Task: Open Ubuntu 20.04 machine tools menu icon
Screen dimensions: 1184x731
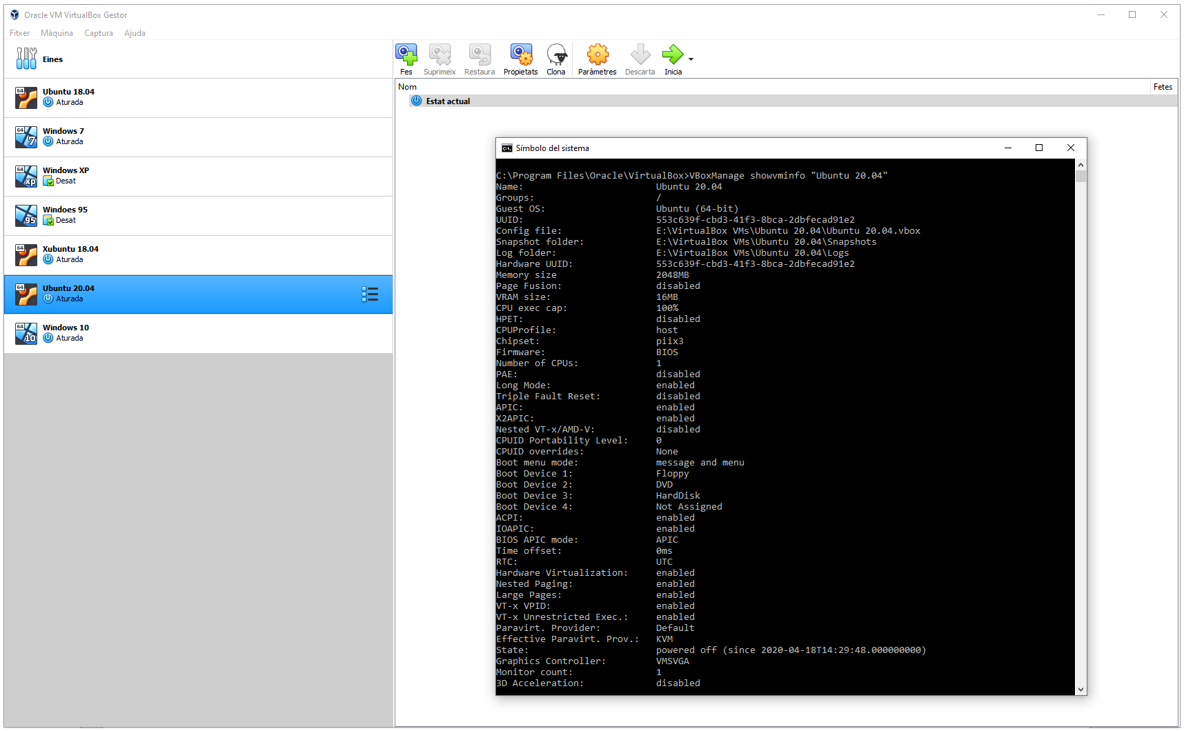Action: pyautogui.click(x=370, y=294)
